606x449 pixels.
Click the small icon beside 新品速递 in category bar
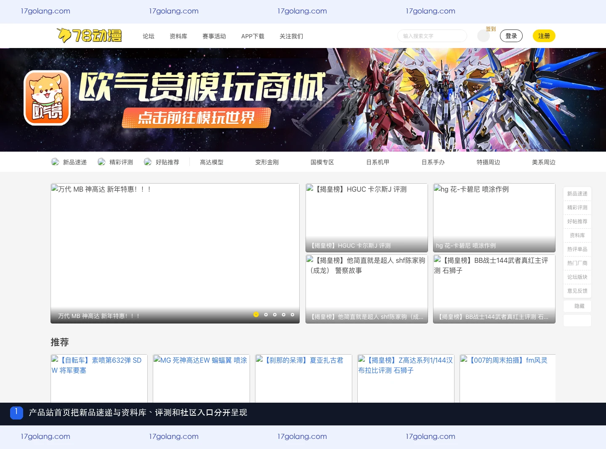tap(55, 162)
